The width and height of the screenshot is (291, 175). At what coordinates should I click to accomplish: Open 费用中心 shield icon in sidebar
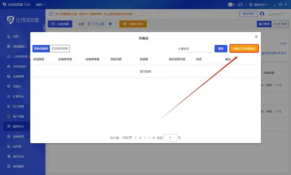point(9,126)
